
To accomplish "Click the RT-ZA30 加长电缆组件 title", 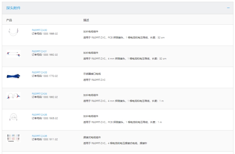I will point(91,32).
